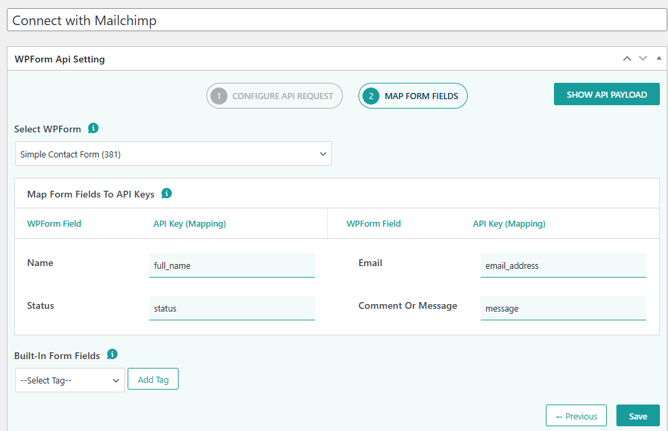This screenshot has width=668, height=431.
Task: Click the info icon beside Built-In Form Fields
Action: click(113, 354)
